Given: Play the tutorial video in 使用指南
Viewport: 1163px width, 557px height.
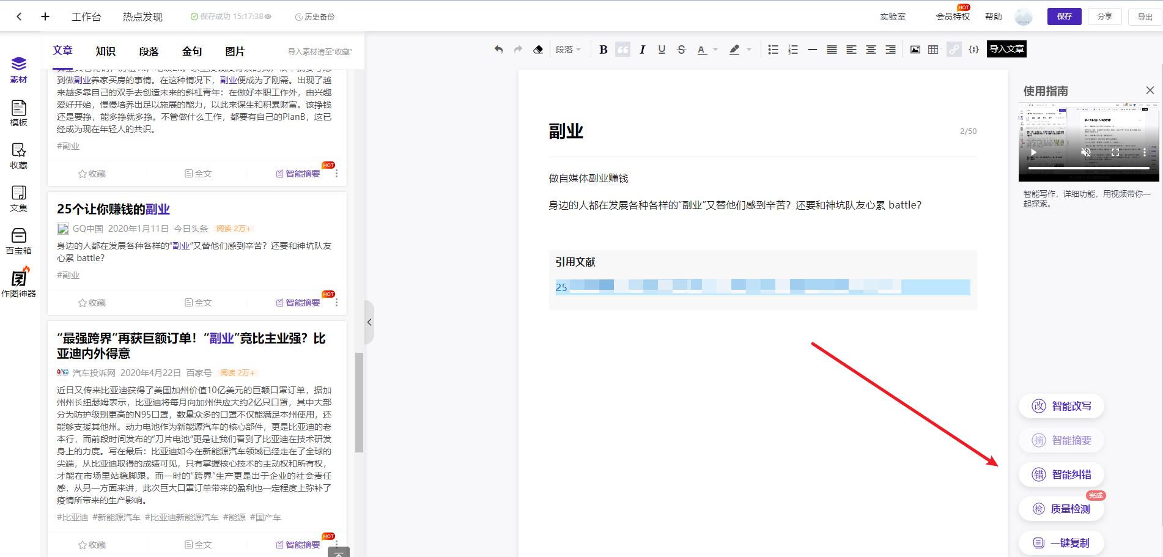Looking at the screenshot, I should [x=1033, y=152].
